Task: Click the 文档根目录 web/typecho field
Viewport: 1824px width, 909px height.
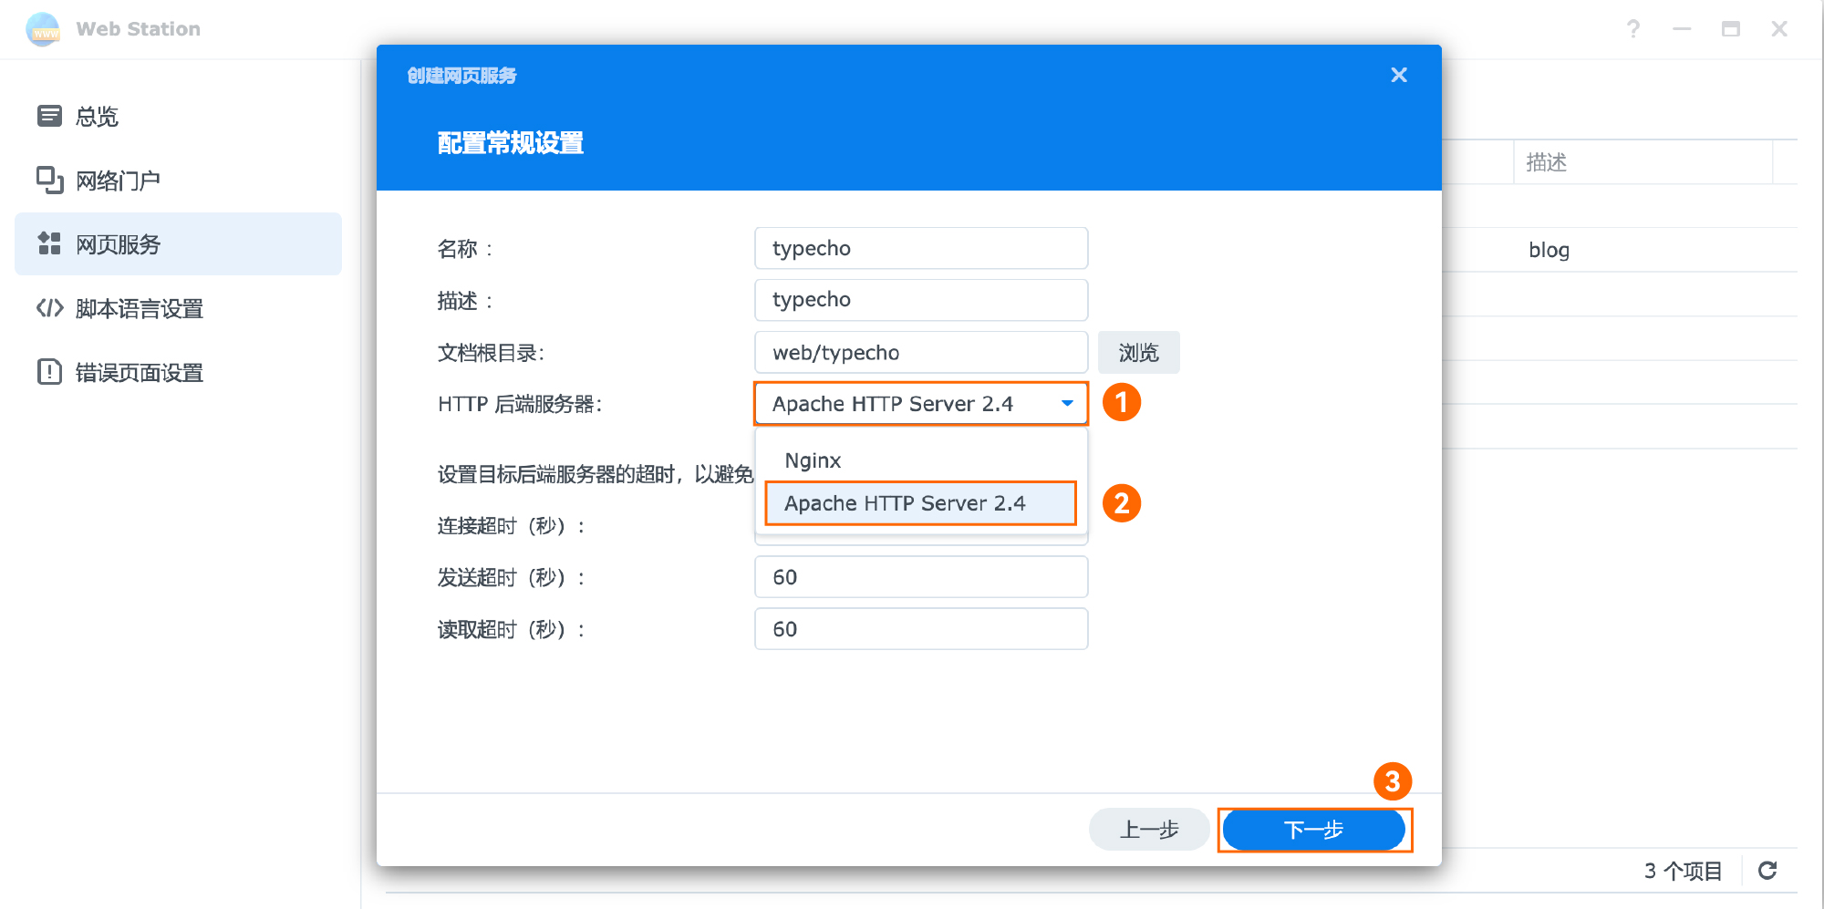Action: [x=921, y=353]
